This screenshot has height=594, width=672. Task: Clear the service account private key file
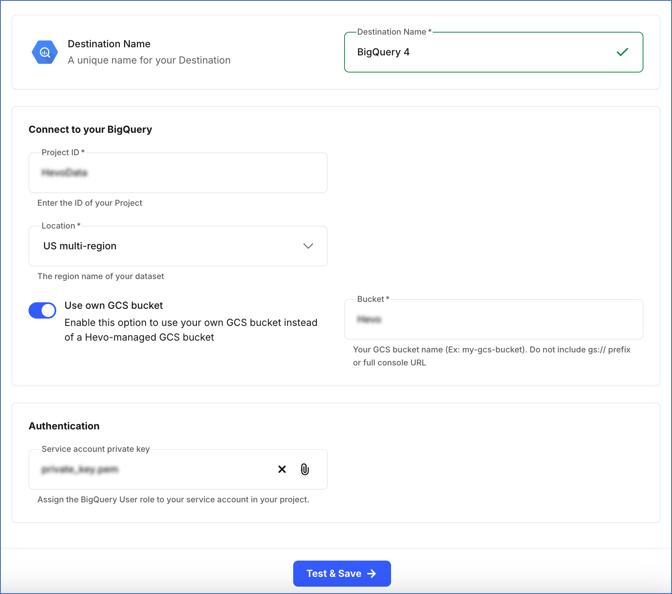pyautogui.click(x=282, y=469)
